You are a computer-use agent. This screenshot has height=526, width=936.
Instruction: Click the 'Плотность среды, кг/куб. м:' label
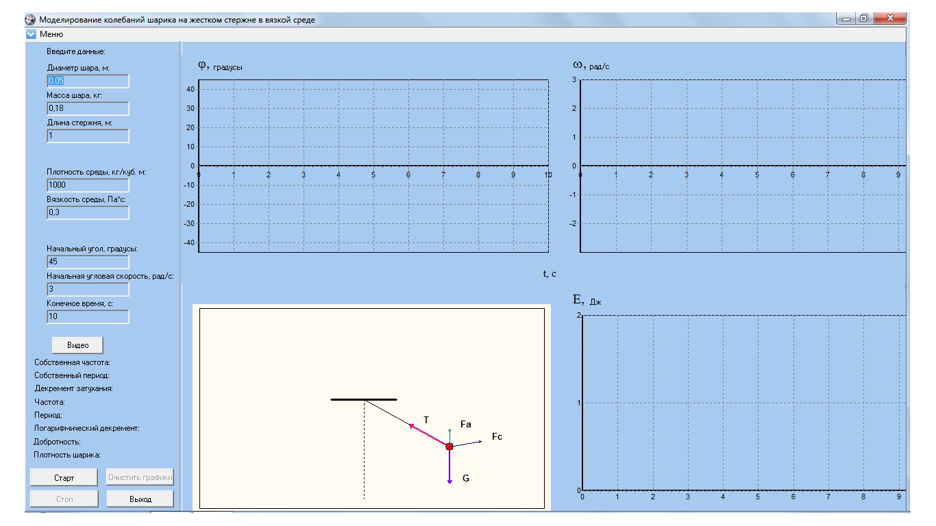96,173
